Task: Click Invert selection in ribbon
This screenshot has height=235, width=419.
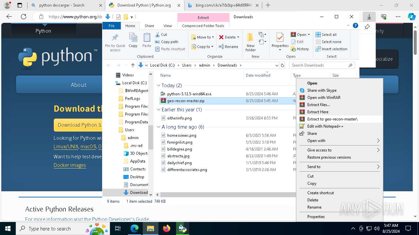Action: click(x=331, y=49)
